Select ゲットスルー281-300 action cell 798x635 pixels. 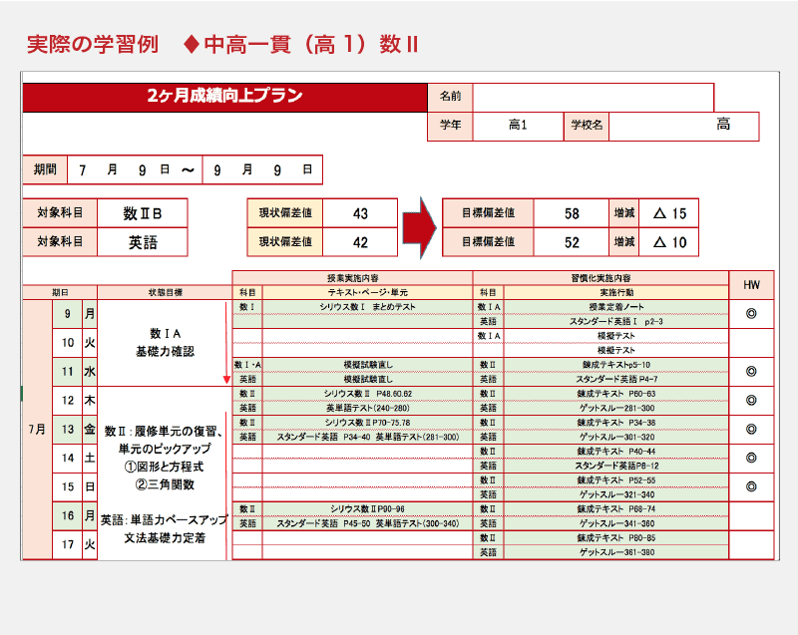(x=616, y=408)
